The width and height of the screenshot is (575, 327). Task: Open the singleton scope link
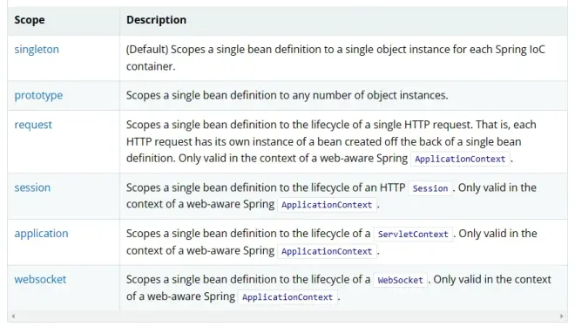pos(37,49)
